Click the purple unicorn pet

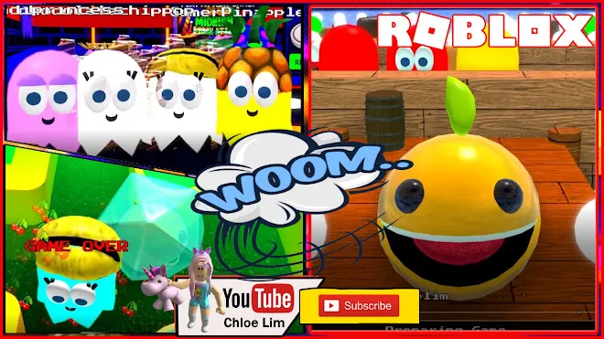point(162,288)
